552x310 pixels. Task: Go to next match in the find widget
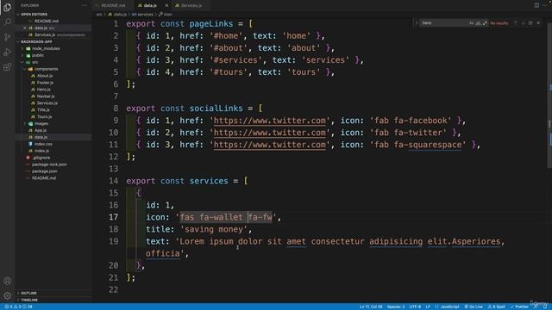[x=524, y=23]
